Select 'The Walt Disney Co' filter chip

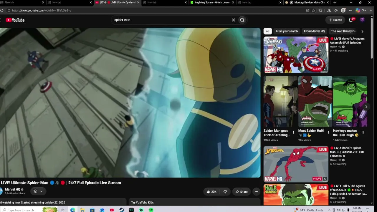click(x=343, y=31)
